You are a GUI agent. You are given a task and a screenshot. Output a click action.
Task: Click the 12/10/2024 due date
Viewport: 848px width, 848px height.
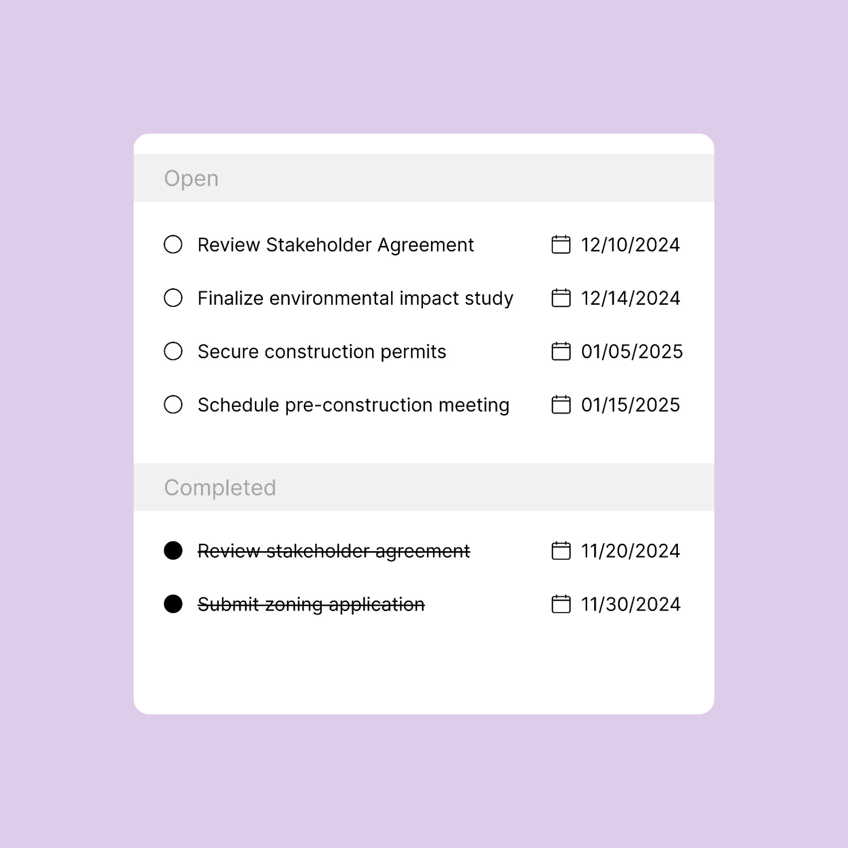630,245
